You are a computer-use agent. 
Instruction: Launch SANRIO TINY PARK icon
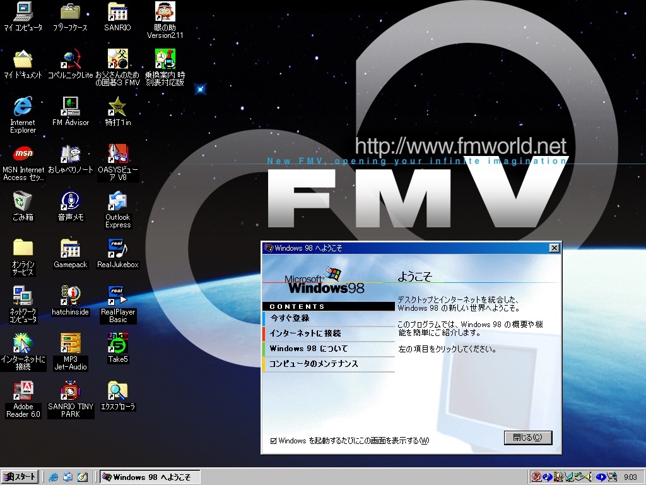71,399
